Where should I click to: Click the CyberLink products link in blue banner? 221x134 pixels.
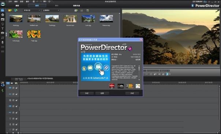[95, 78]
